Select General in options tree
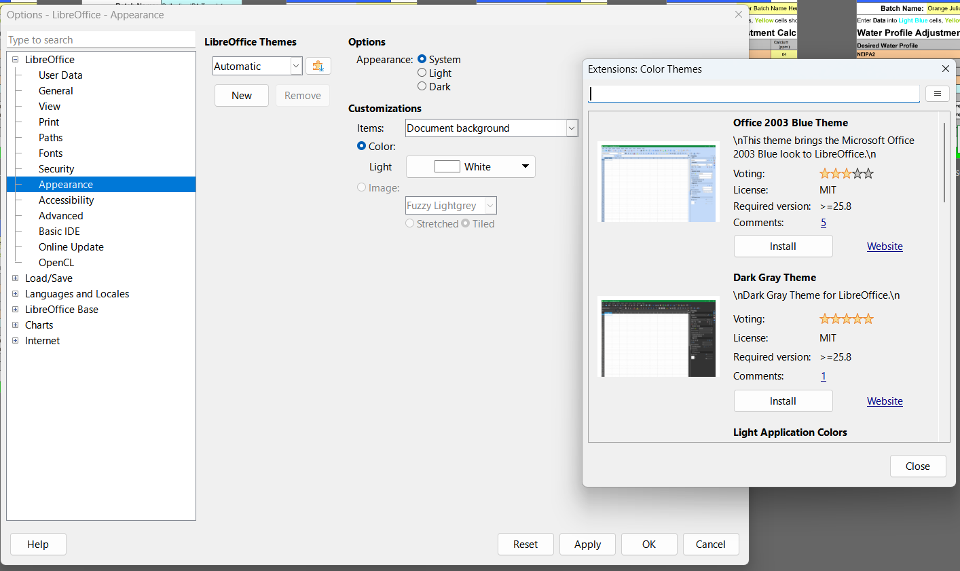This screenshot has height=571, width=960. [x=56, y=91]
